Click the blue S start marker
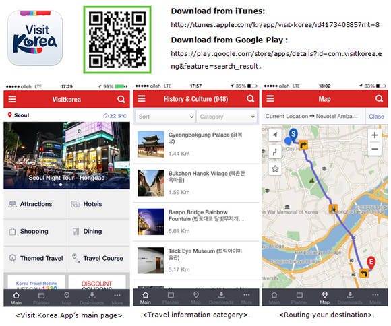The width and height of the screenshot is (391, 326). [x=293, y=134]
